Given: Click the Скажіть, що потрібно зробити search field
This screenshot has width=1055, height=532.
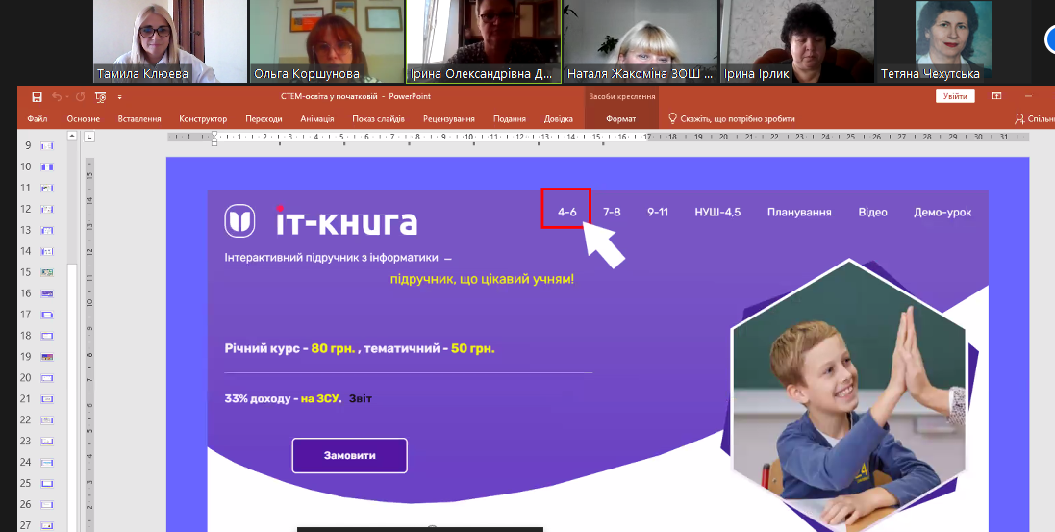Looking at the screenshot, I should tap(738, 119).
